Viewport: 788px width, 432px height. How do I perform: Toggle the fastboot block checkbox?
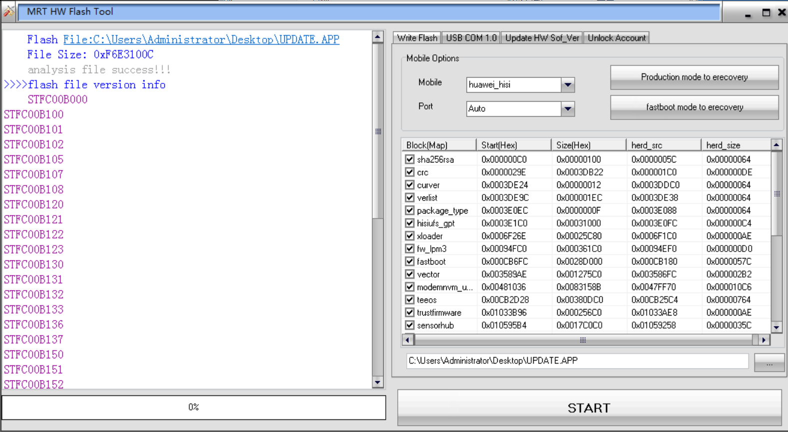pyautogui.click(x=410, y=261)
